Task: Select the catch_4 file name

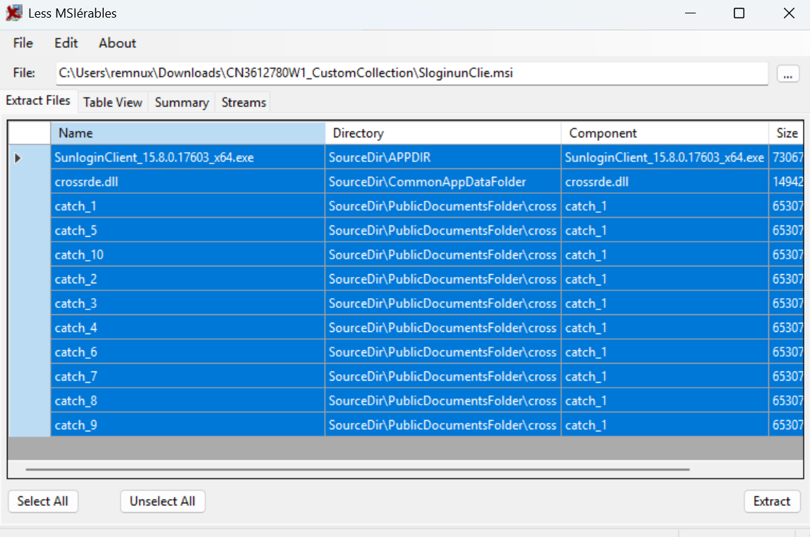Action: point(188,328)
